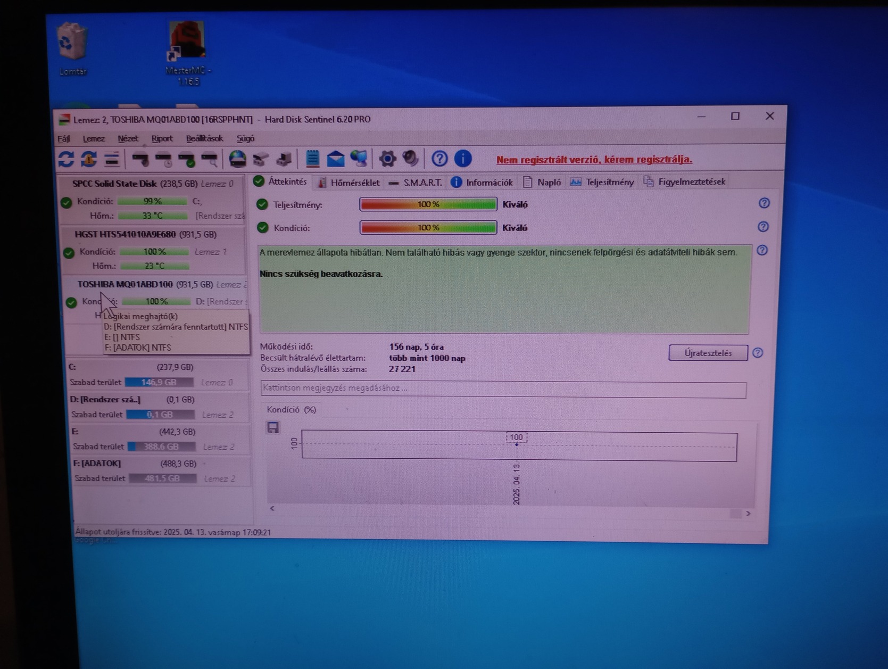
Task: Click the Újratesztelés button
Action: pyautogui.click(x=708, y=353)
